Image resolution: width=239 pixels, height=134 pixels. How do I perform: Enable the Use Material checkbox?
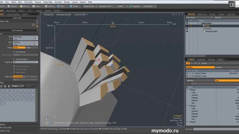pos(14,52)
